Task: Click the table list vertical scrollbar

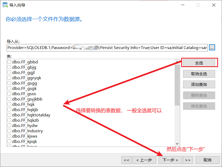Action: pos(177,85)
